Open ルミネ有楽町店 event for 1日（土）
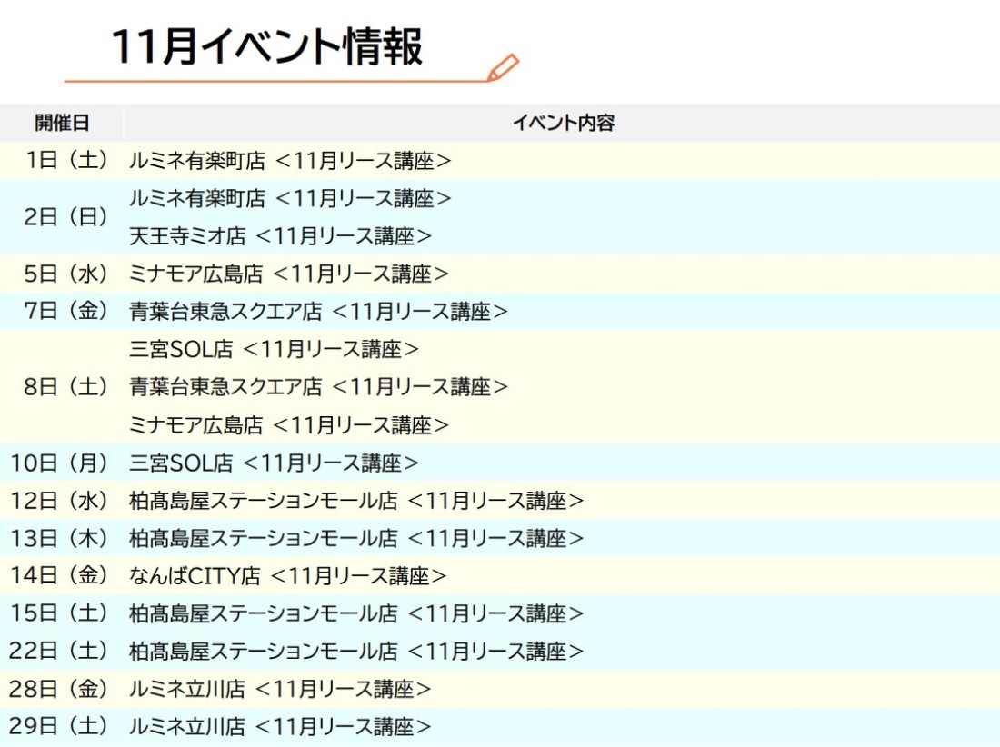Viewport: 1000px width, 747px height. pyautogui.click(x=290, y=161)
